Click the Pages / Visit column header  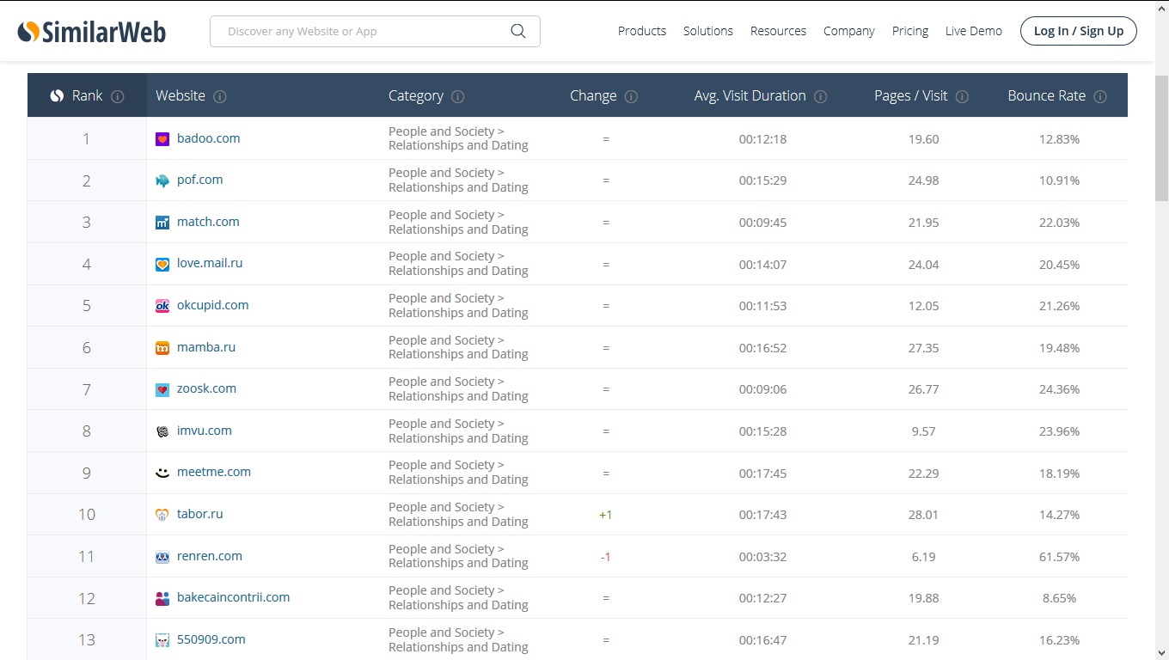pos(911,95)
